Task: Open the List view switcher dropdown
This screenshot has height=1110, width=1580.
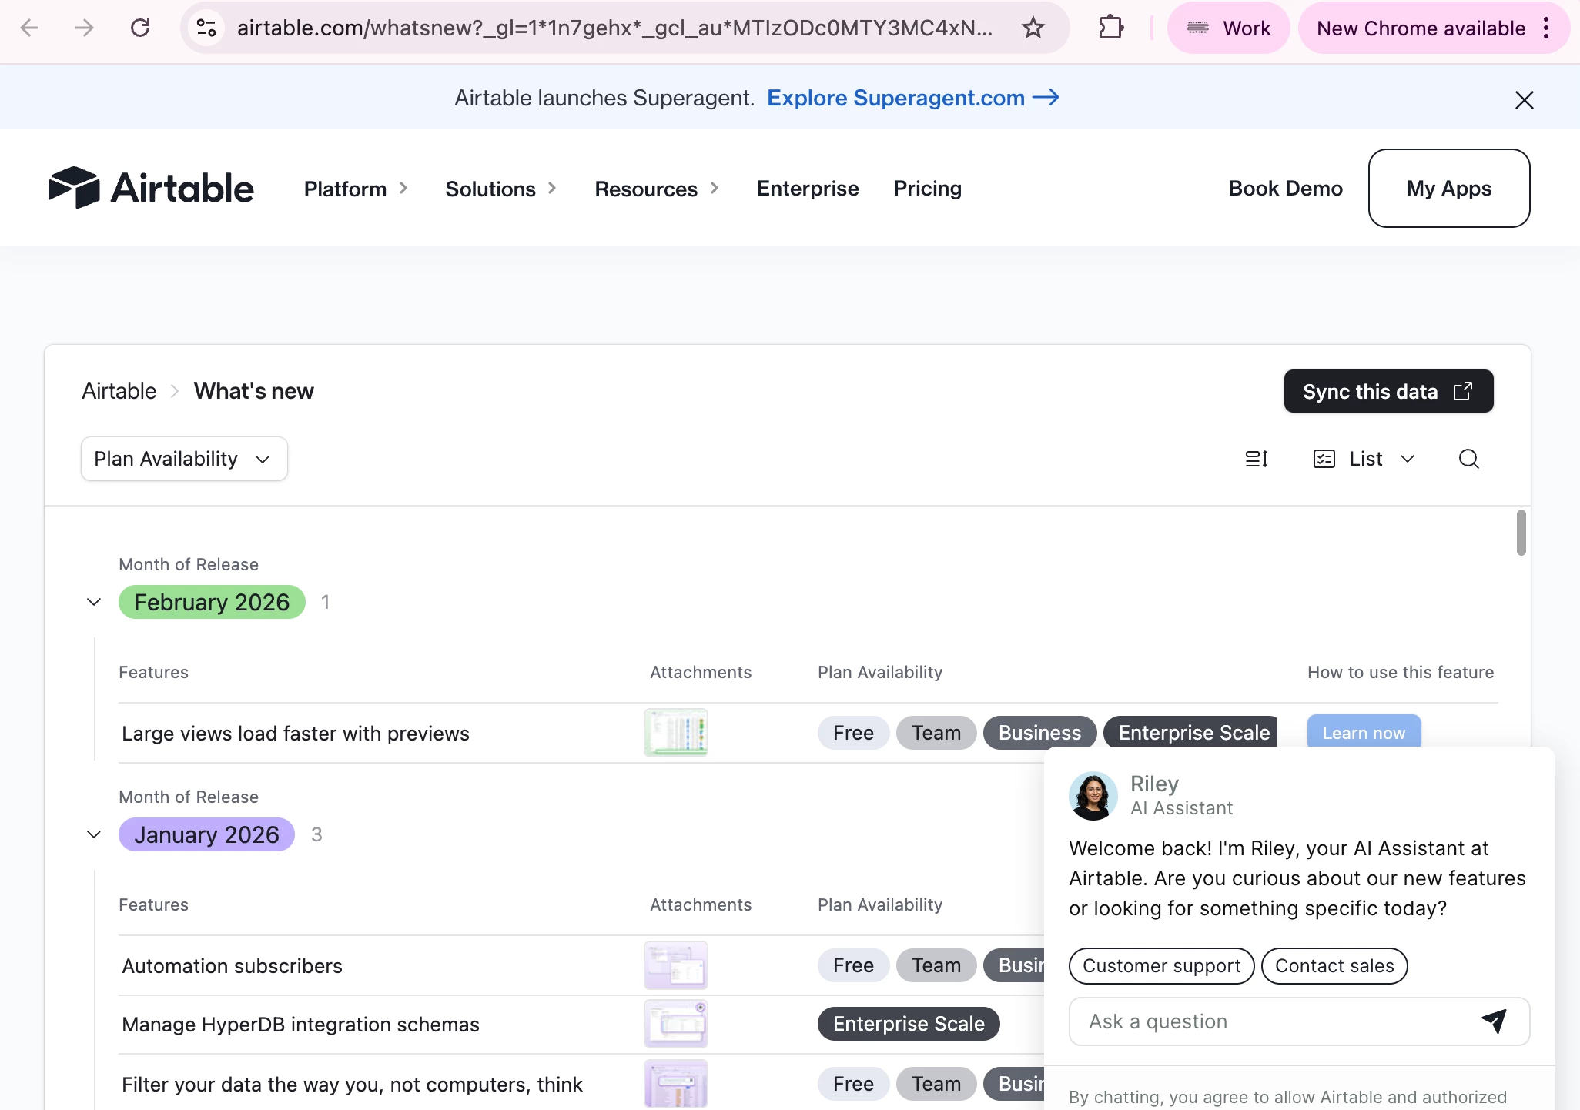Action: [x=1364, y=459]
